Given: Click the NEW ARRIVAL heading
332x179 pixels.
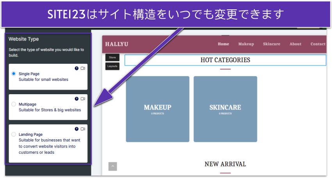Looking at the screenshot, I should tap(225, 164).
